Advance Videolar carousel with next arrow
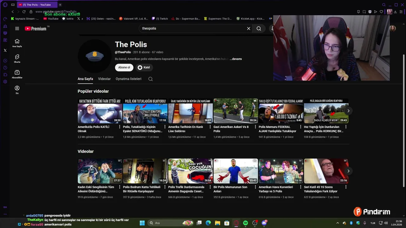Image resolution: width=406 pixels, height=228 pixels. pyautogui.click(x=348, y=171)
